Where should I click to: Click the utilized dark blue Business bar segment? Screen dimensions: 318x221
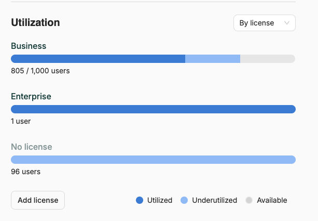(x=98, y=59)
